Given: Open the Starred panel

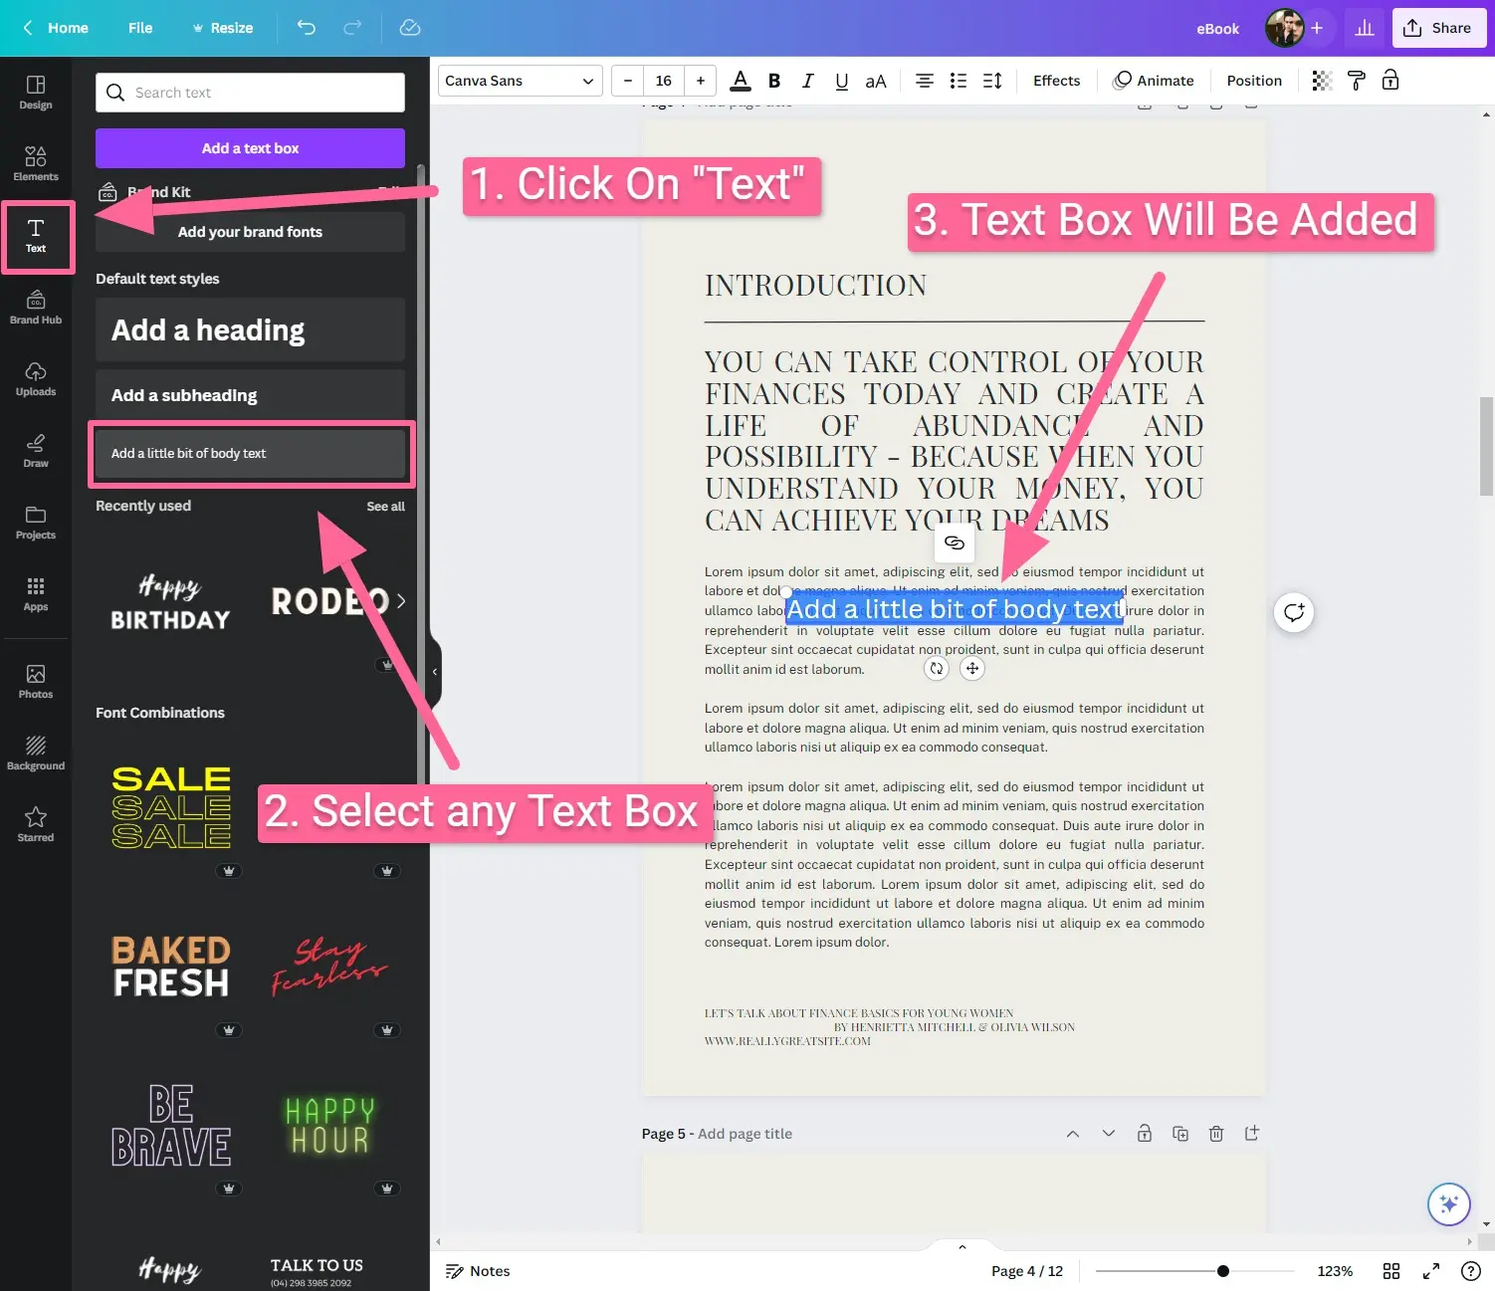Looking at the screenshot, I should (36, 825).
